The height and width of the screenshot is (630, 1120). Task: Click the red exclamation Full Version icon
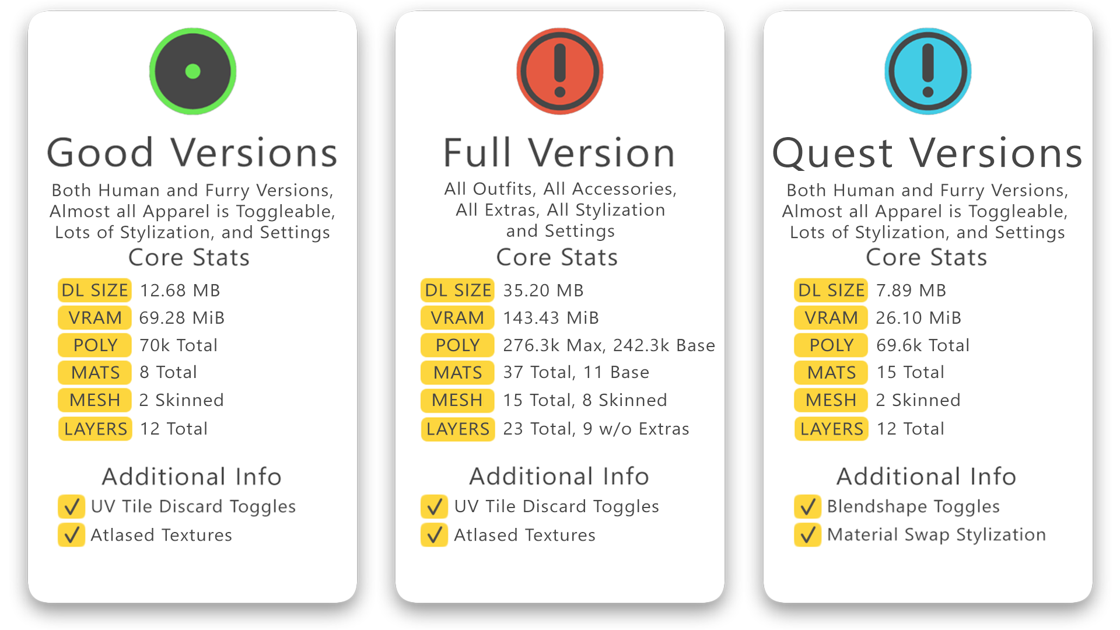(x=559, y=71)
